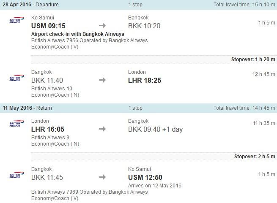Screen dimensions: 277x203
Task: Click arrow between BKK 11:45 and USM 12:50
Action: pyautogui.click(x=102, y=177)
